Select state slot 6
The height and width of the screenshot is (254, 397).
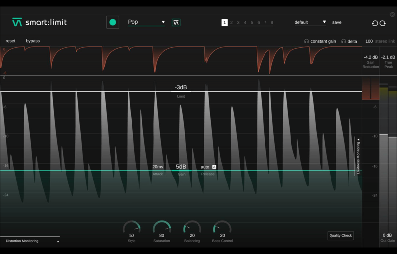click(x=259, y=22)
